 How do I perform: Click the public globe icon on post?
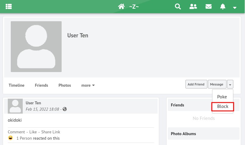[65, 109]
